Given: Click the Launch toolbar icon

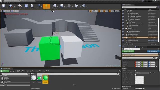Looking at the screenshot, I should point(83,6).
